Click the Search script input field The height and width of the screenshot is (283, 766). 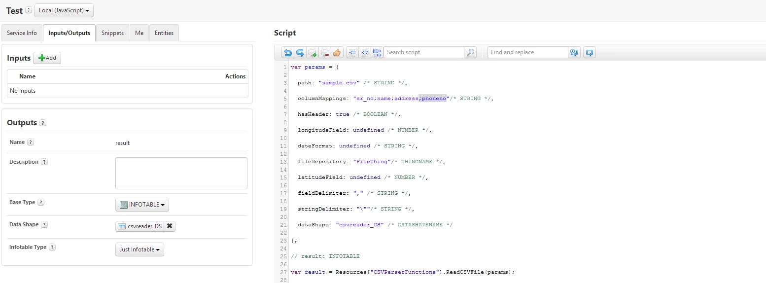(424, 52)
